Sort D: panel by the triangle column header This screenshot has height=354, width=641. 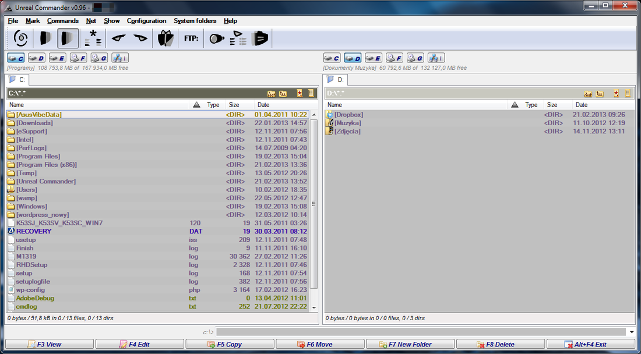(x=515, y=105)
